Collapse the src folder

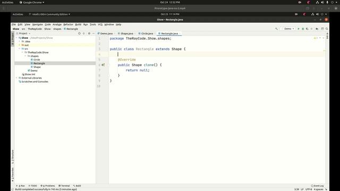coord(20,49)
